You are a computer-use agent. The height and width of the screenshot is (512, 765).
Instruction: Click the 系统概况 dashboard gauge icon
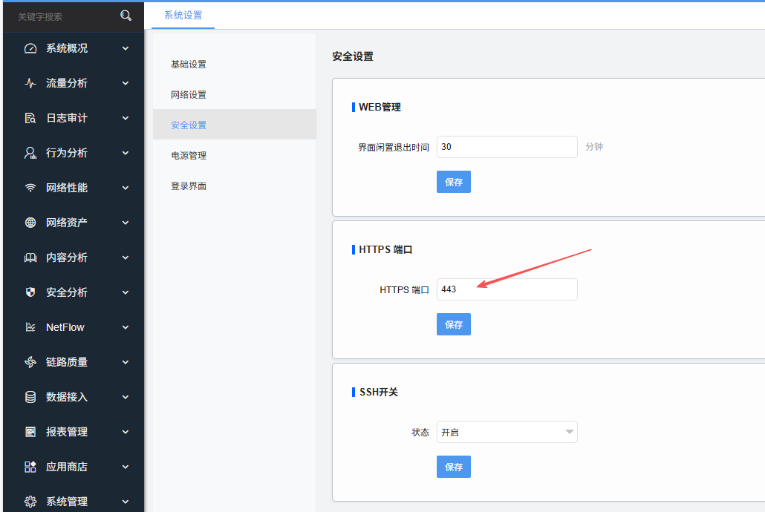click(30, 48)
